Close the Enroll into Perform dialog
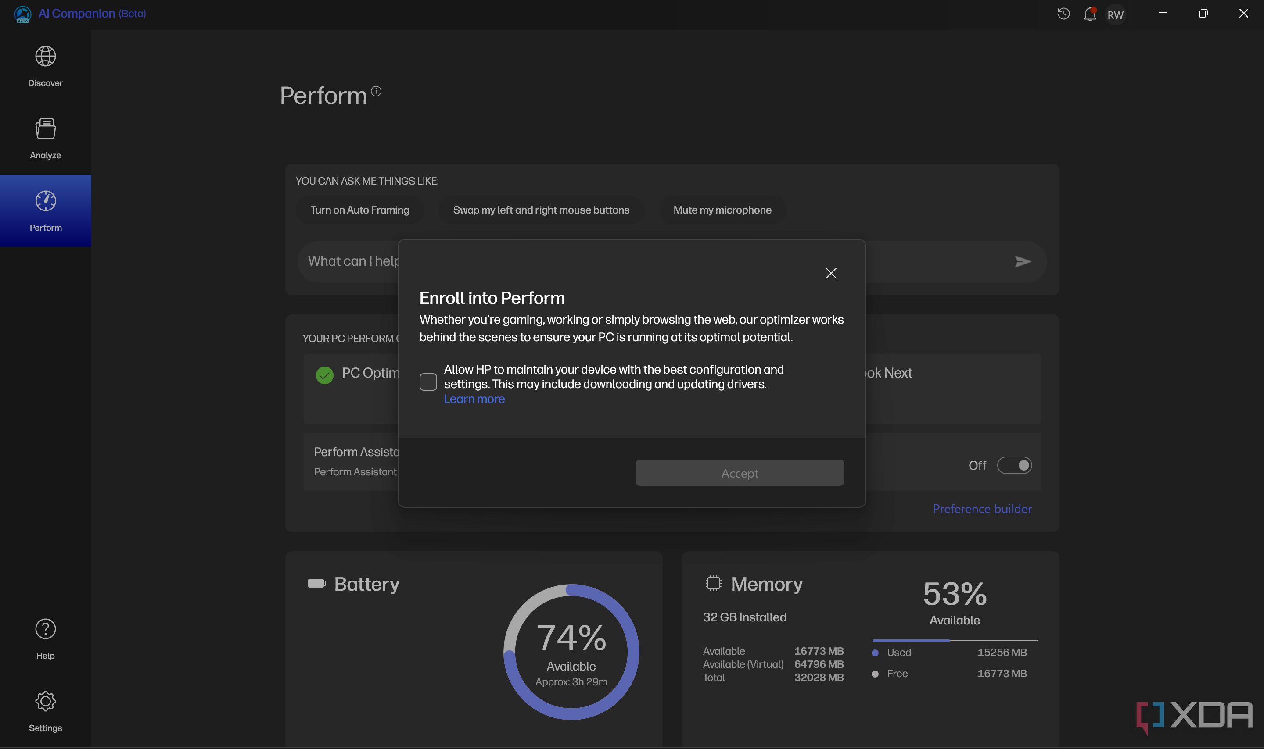Image resolution: width=1264 pixels, height=749 pixels. click(831, 273)
